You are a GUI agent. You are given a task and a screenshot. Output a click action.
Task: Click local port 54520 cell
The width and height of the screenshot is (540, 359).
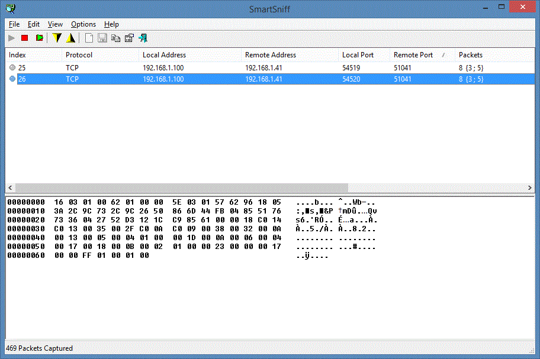[x=351, y=79]
